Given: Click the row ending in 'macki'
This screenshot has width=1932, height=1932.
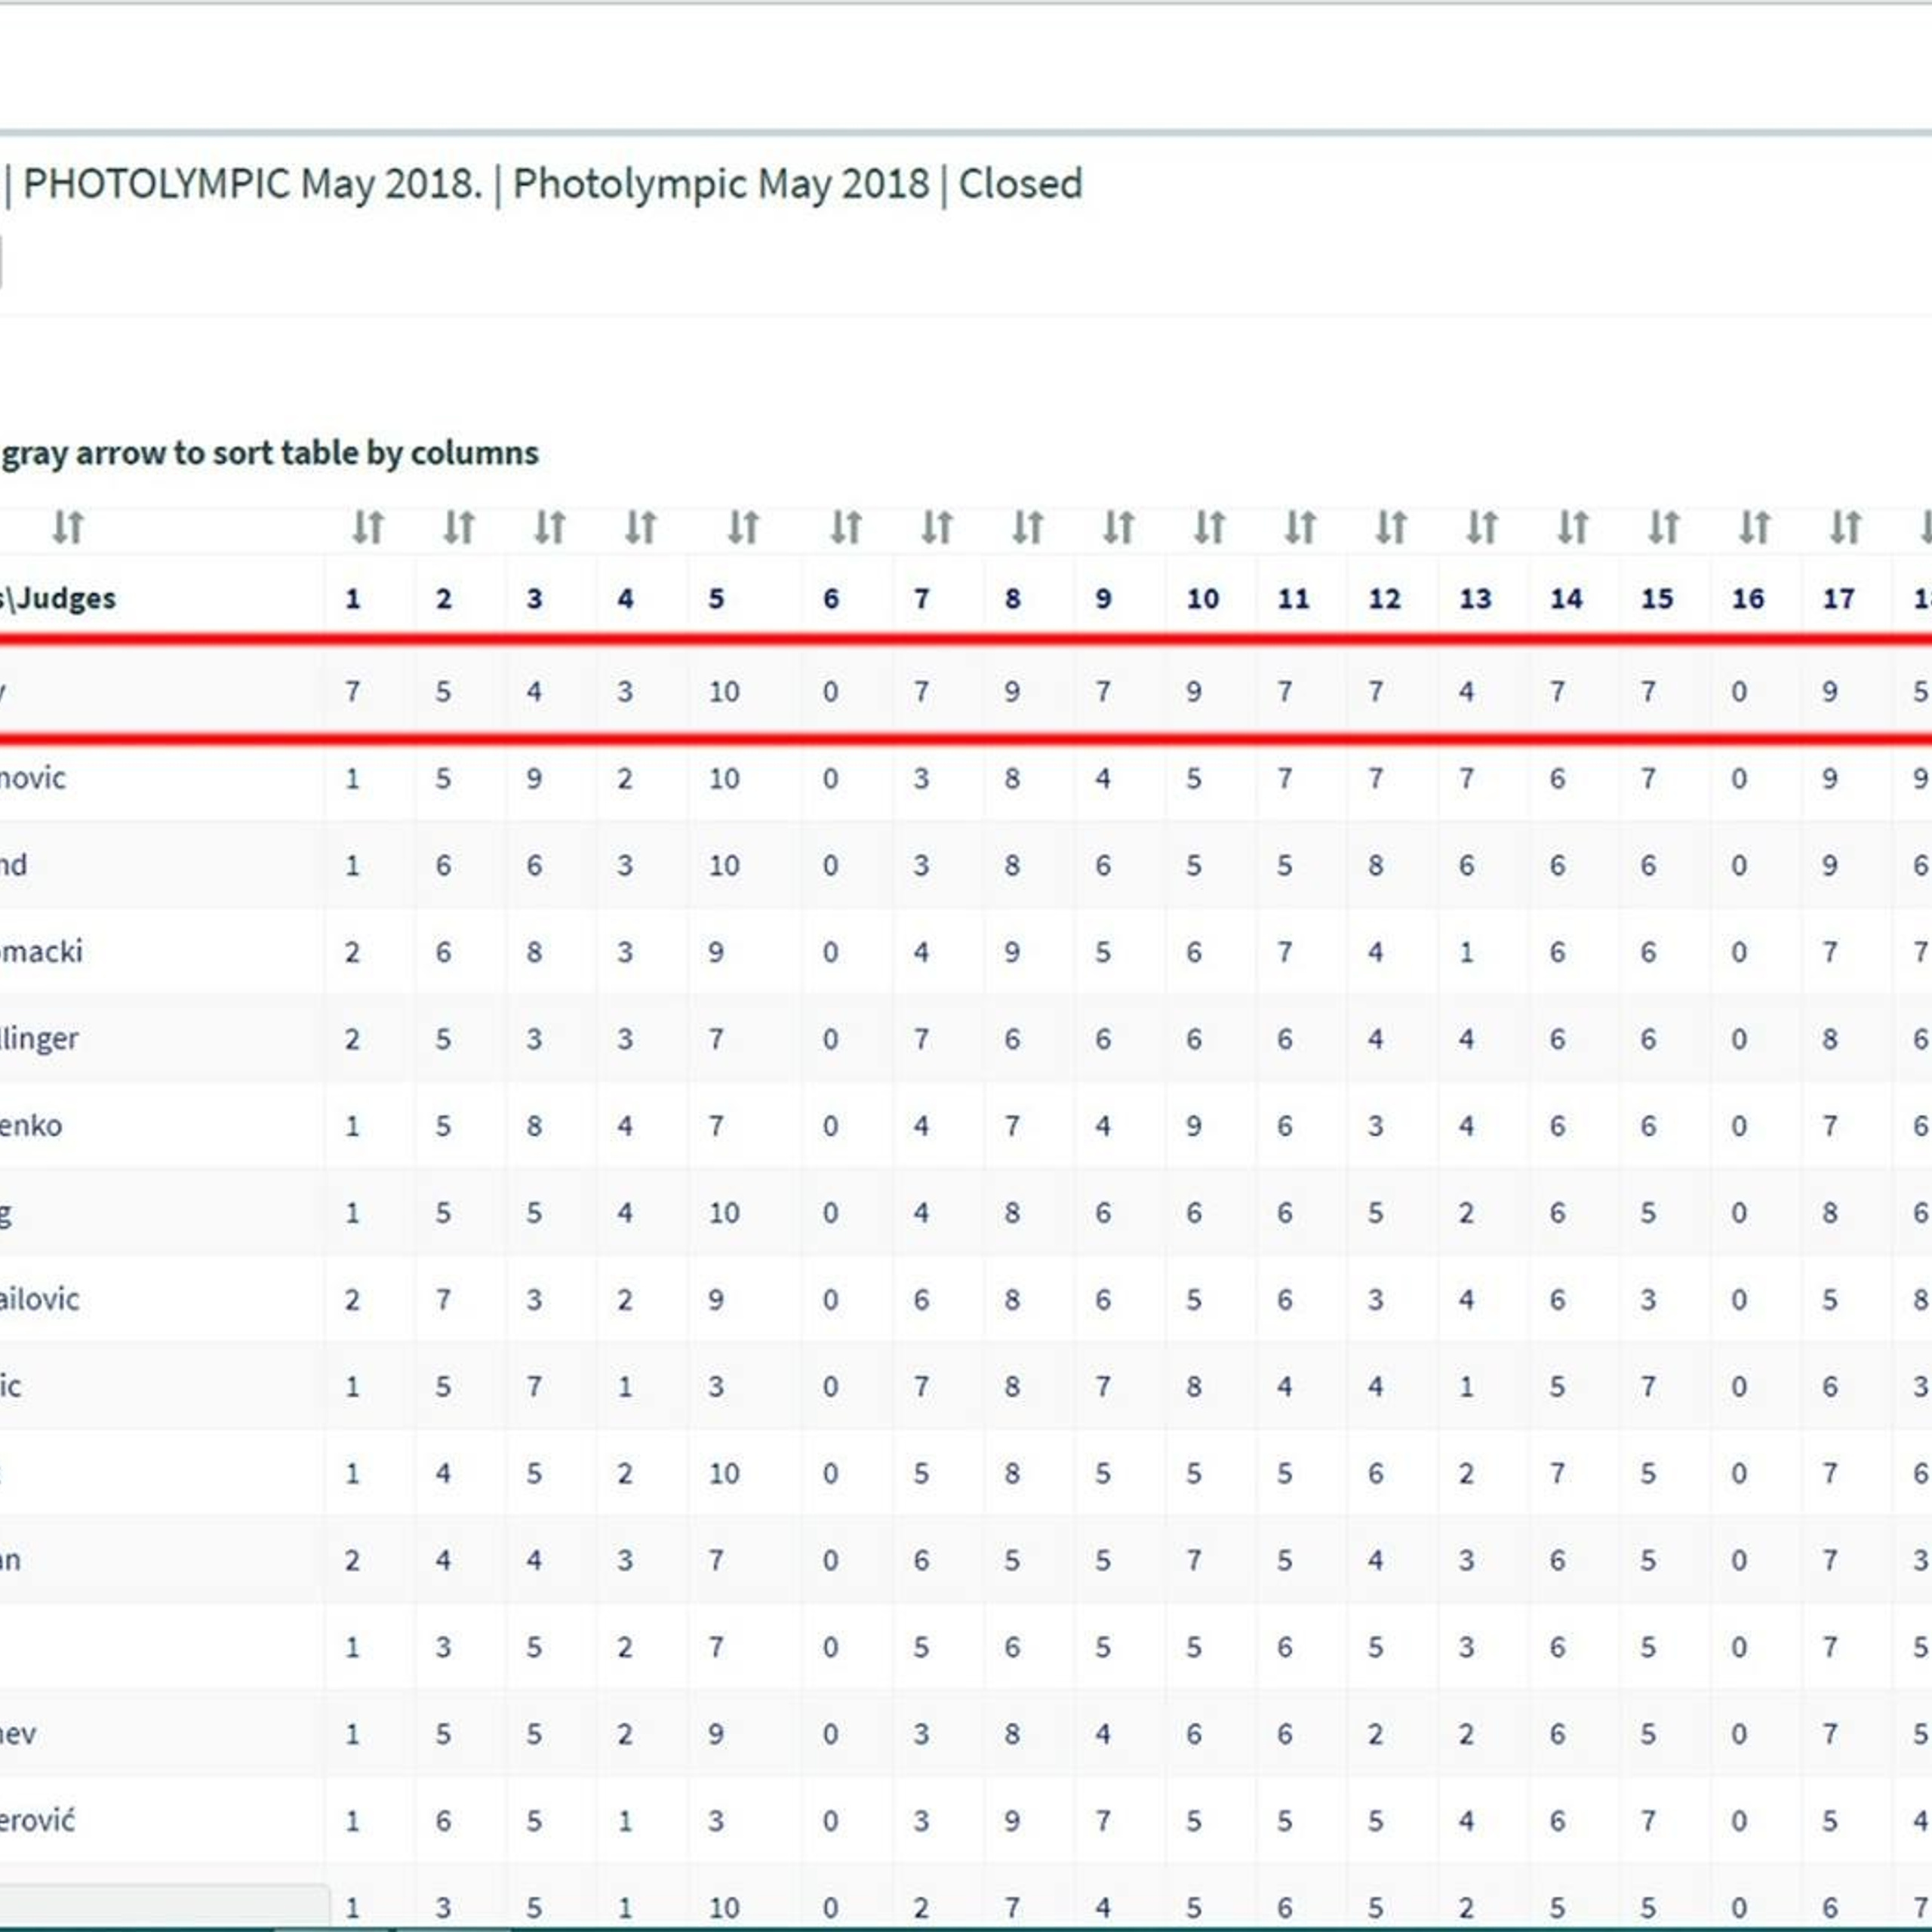Looking at the screenshot, I should [42, 951].
